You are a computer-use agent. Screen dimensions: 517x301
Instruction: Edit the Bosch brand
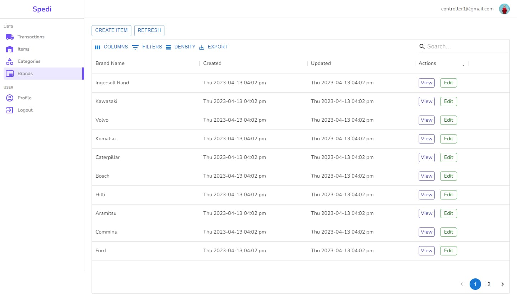448,176
